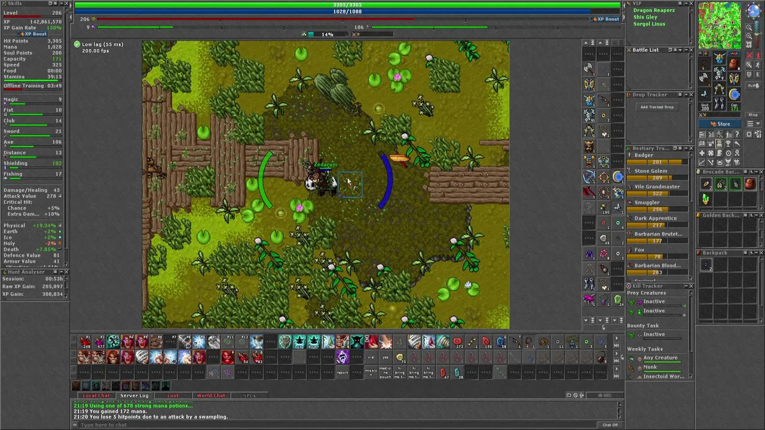The height and width of the screenshot is (430, 765).
Task: Toggle the expert mode E button
Action: 758,74
